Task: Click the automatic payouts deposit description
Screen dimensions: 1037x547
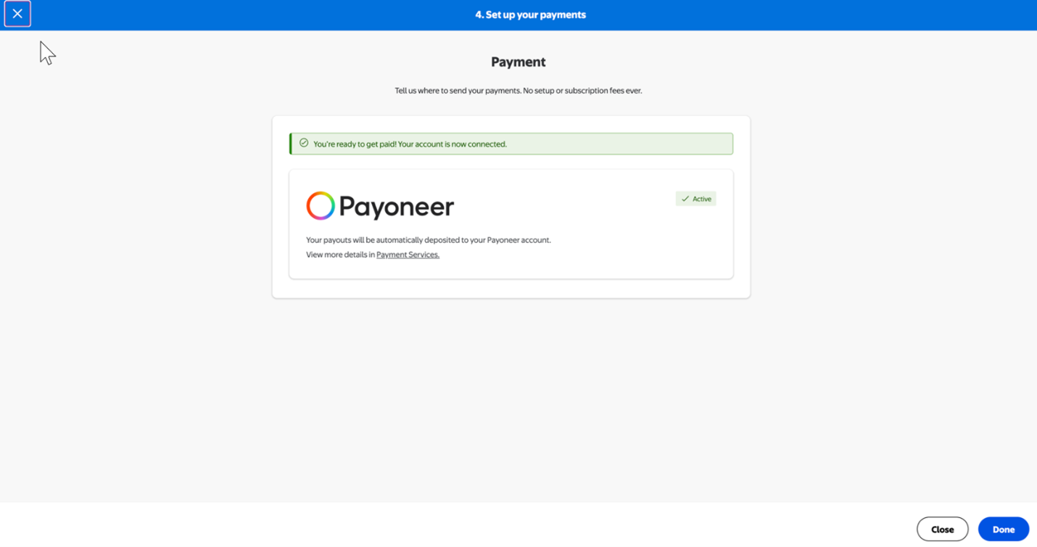Action: (x=429, y=240)
